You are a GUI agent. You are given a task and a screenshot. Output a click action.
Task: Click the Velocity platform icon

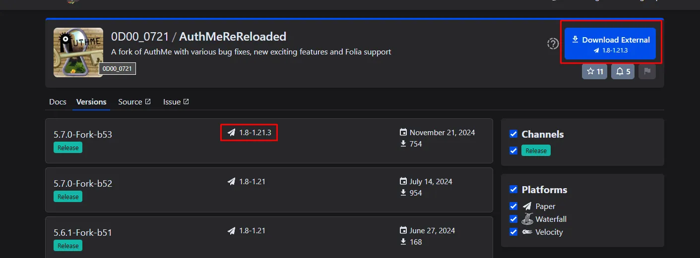(527, 232)
